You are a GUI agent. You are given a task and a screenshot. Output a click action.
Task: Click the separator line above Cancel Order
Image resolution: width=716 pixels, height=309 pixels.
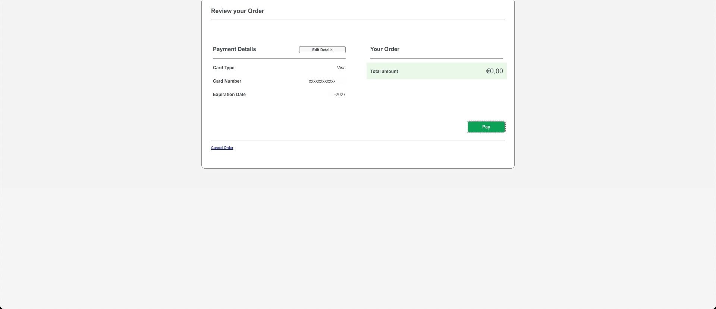tap(358, 140)
